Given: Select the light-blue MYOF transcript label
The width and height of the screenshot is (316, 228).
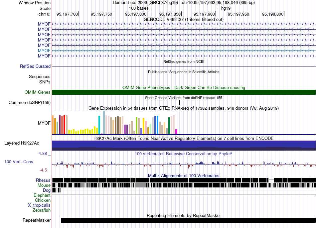Looking at the screenshot, I should 44,51.
